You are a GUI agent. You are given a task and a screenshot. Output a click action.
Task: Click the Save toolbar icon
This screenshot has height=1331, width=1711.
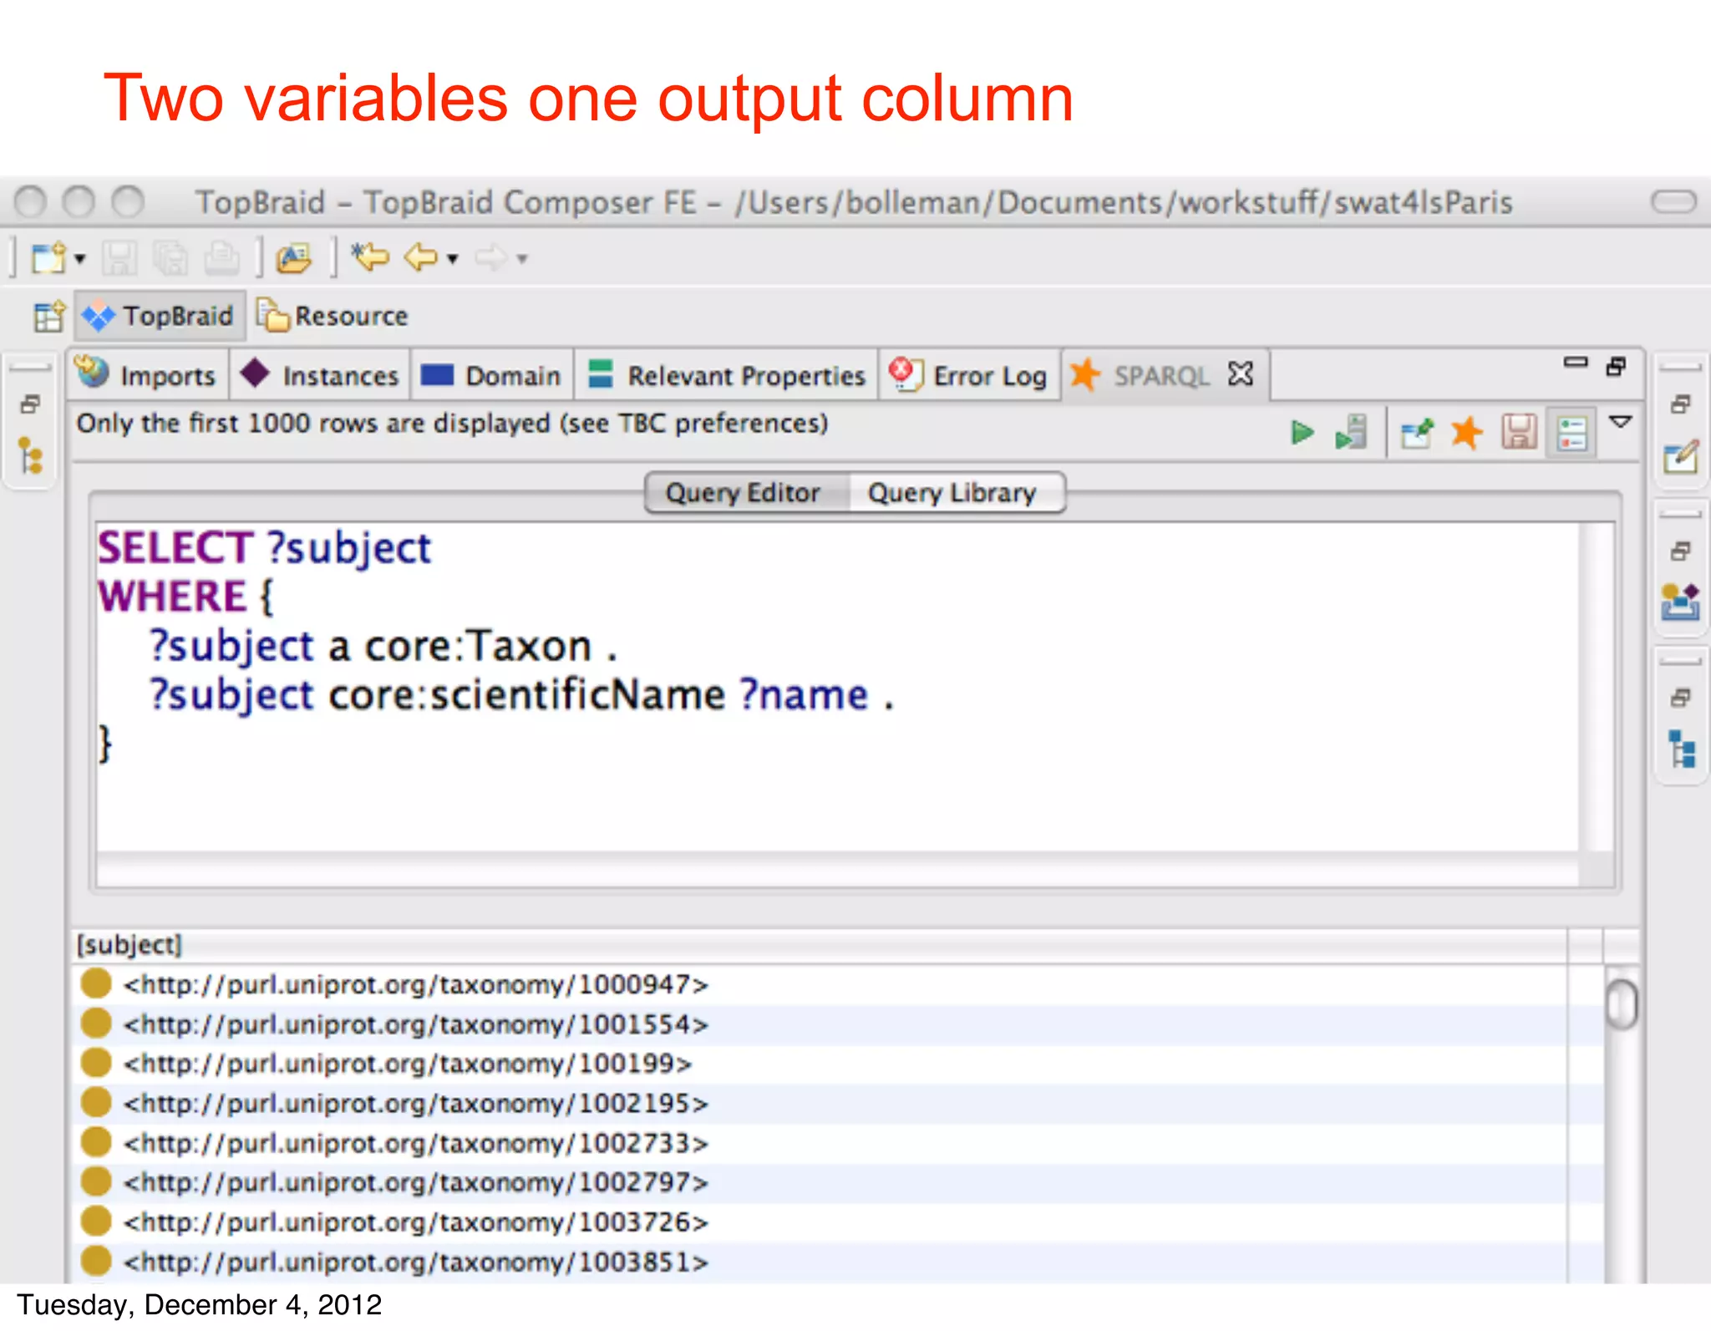[x=119, y=258]
